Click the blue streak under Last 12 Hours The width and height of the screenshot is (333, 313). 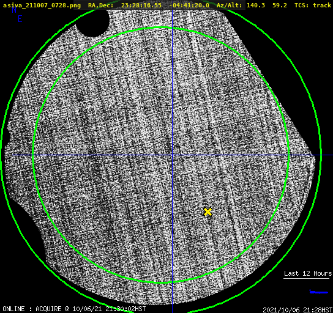tap(318, 292)
